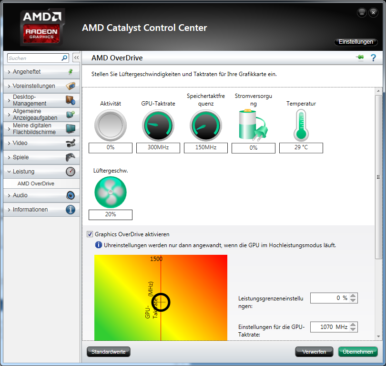
Task: Collapse the sidebar with double-arrow button
Action: pyautogui.click(x=76, y=58)
